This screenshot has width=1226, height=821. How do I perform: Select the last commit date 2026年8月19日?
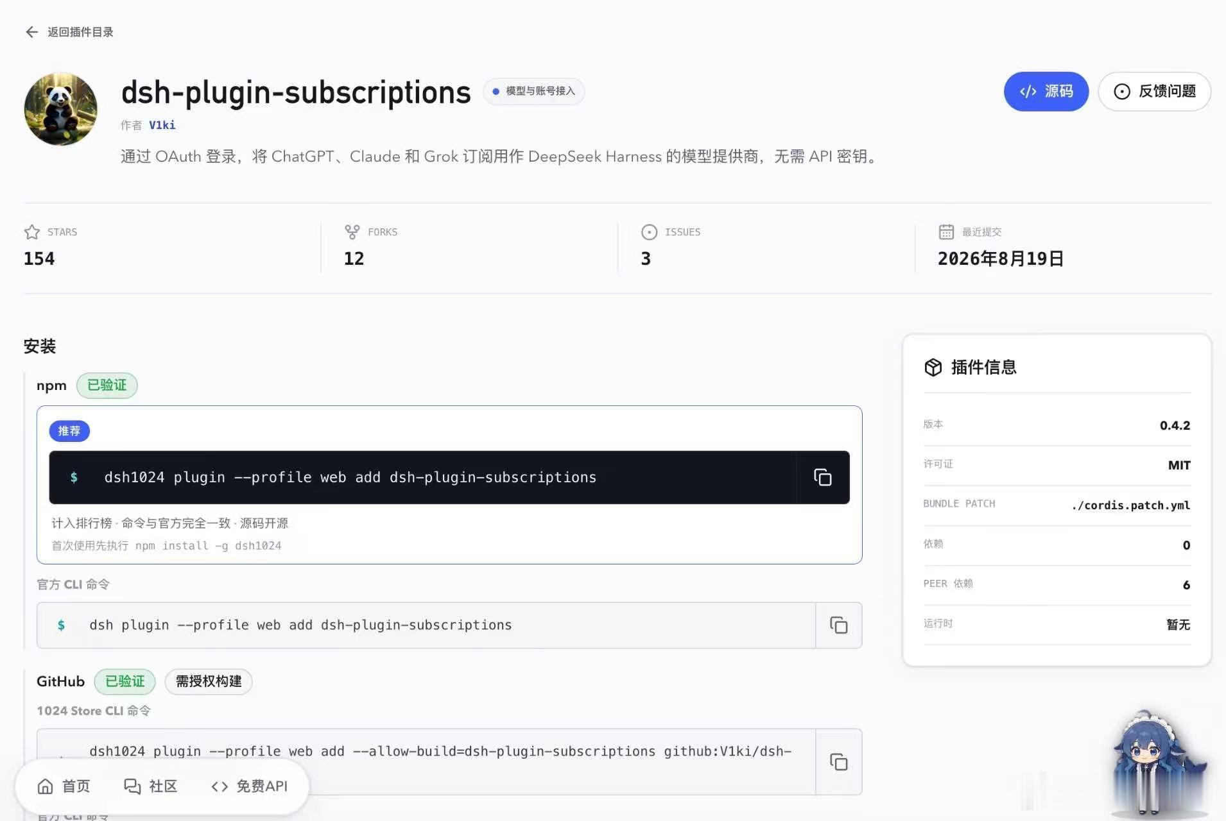tap(1001, 258)
